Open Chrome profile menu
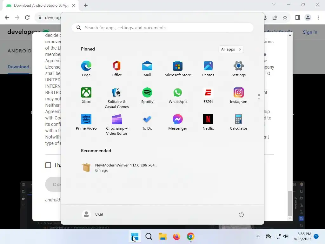This screenshot has height=244, width=325. click(x=308, y=17)
